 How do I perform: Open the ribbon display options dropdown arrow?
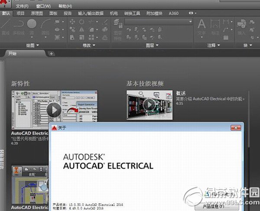pyautogui.click(x=196, y=13)
